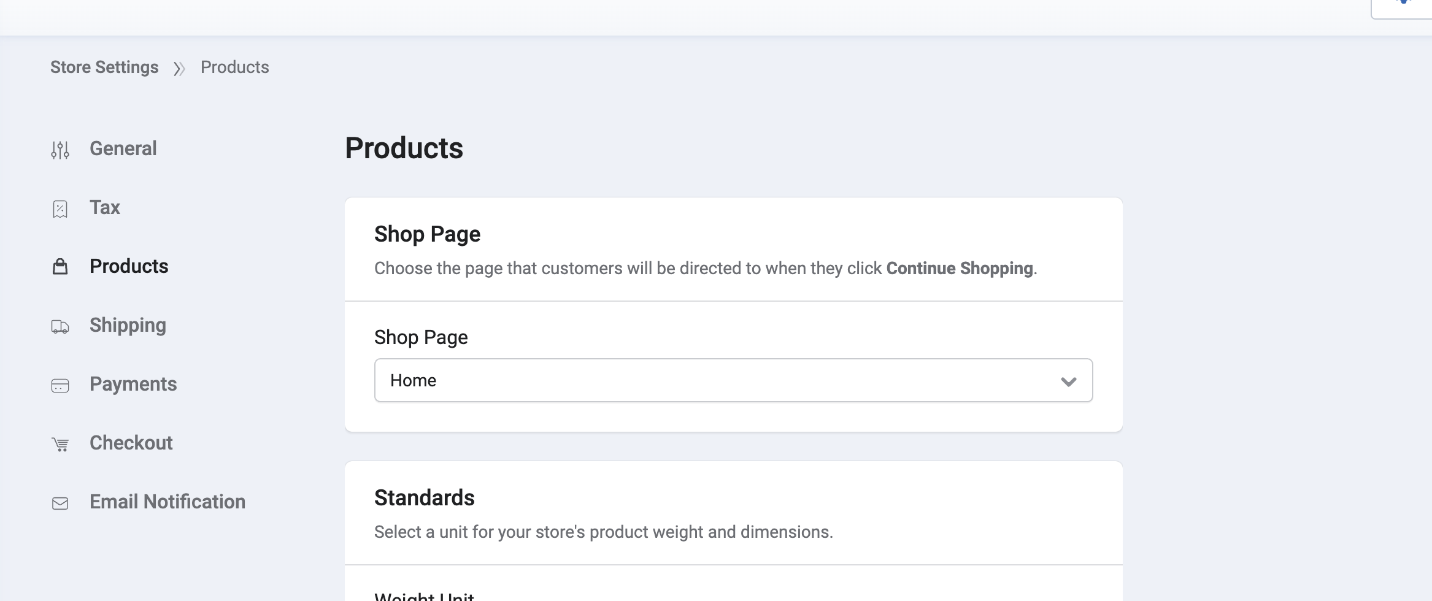Viewport: 1432px width, 601px height.
Task: Expand Shop Page select using chevron arrow
Action: 1068,381
